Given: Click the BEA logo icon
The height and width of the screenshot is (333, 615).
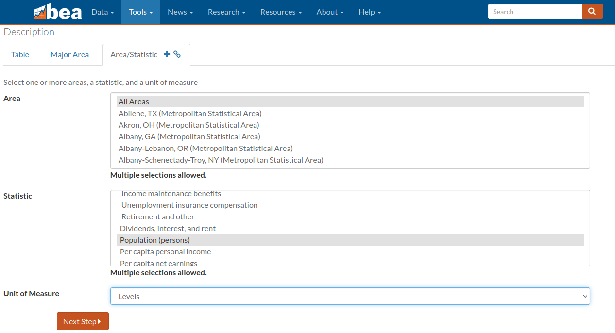Looking at the screenshot, I should pyautogui.click(x=57, y=12).
